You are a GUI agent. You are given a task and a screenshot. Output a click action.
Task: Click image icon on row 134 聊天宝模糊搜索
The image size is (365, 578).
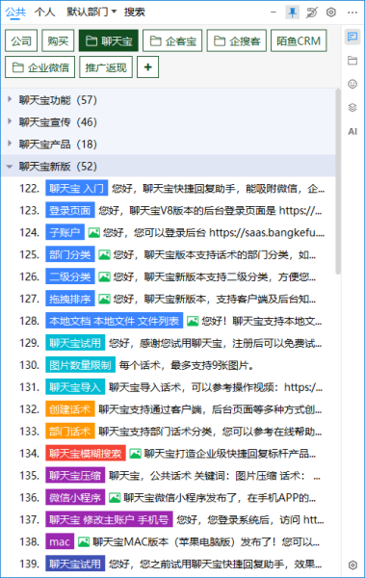click(x=135, y=454)
